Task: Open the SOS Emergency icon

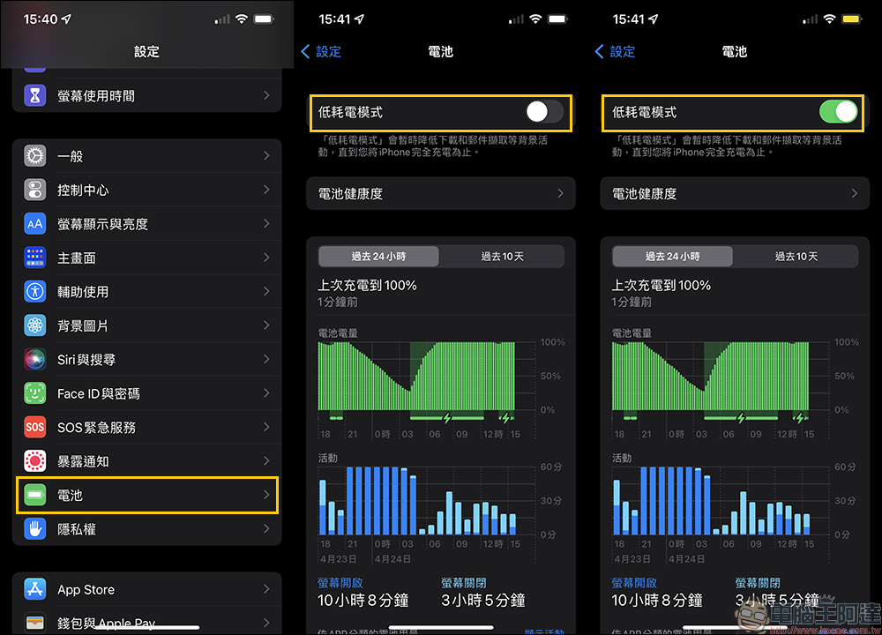Action: pos(35,427)
